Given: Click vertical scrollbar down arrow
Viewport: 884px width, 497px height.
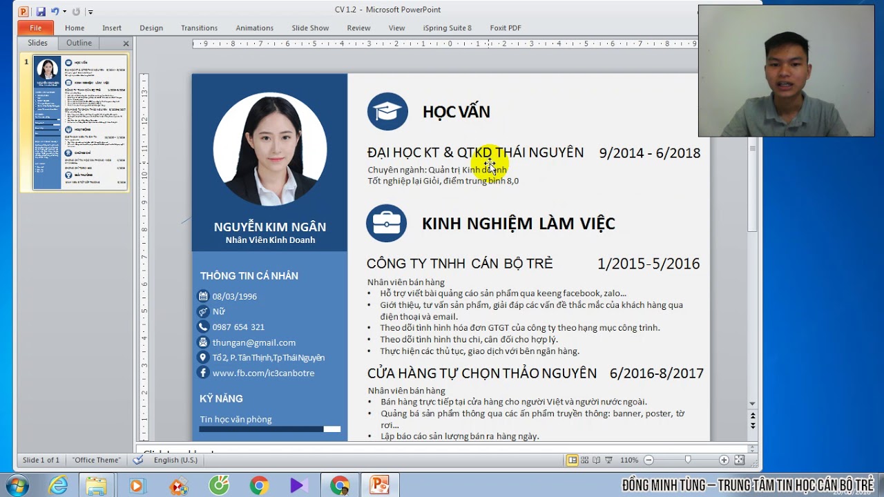Looking at the screenshot, I should coord(752,404).
